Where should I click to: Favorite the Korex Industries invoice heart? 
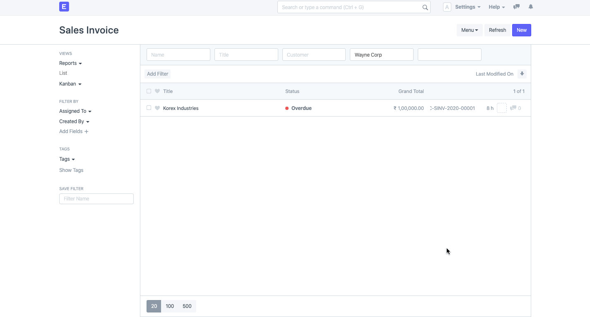tap(157, 108)
